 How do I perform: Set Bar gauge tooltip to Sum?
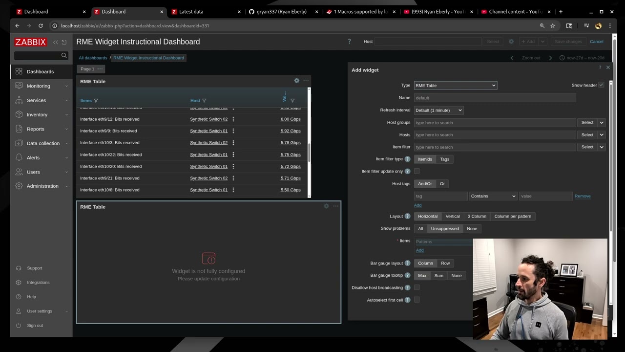pyautogui.click(x=439, y=275)
